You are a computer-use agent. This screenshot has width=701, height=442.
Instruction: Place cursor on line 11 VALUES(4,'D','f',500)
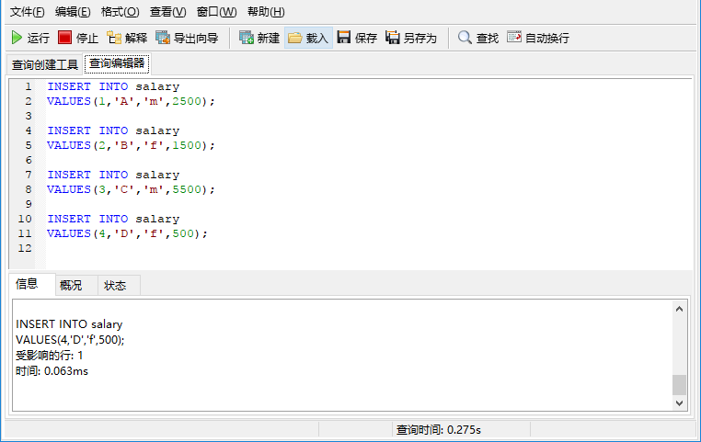(x=128, y=234)
